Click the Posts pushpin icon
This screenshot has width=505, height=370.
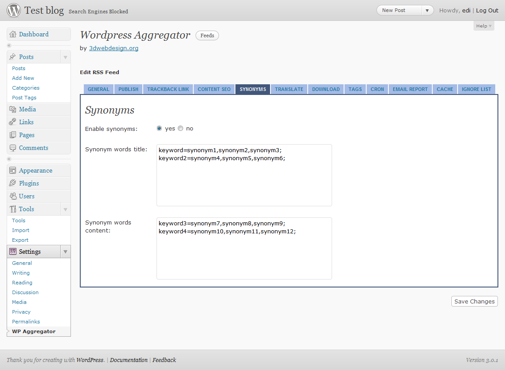tap(12, 57)
